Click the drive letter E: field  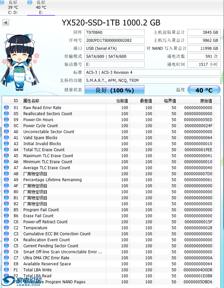(114, 64)
